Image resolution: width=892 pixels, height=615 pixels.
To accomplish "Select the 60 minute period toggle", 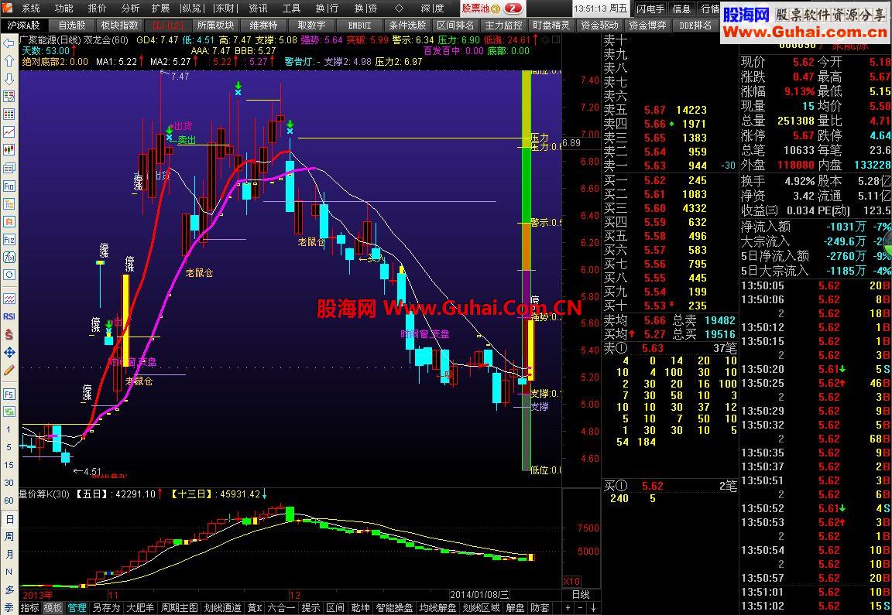I will [9, 501].
